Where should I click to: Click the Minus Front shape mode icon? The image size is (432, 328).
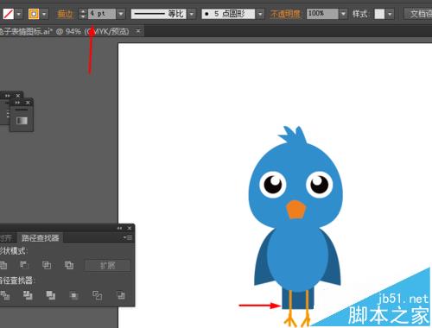click(x=24, y=265)
